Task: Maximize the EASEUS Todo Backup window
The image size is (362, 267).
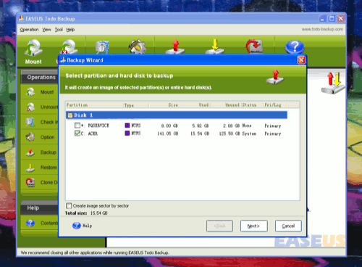Action: (332, 19)
